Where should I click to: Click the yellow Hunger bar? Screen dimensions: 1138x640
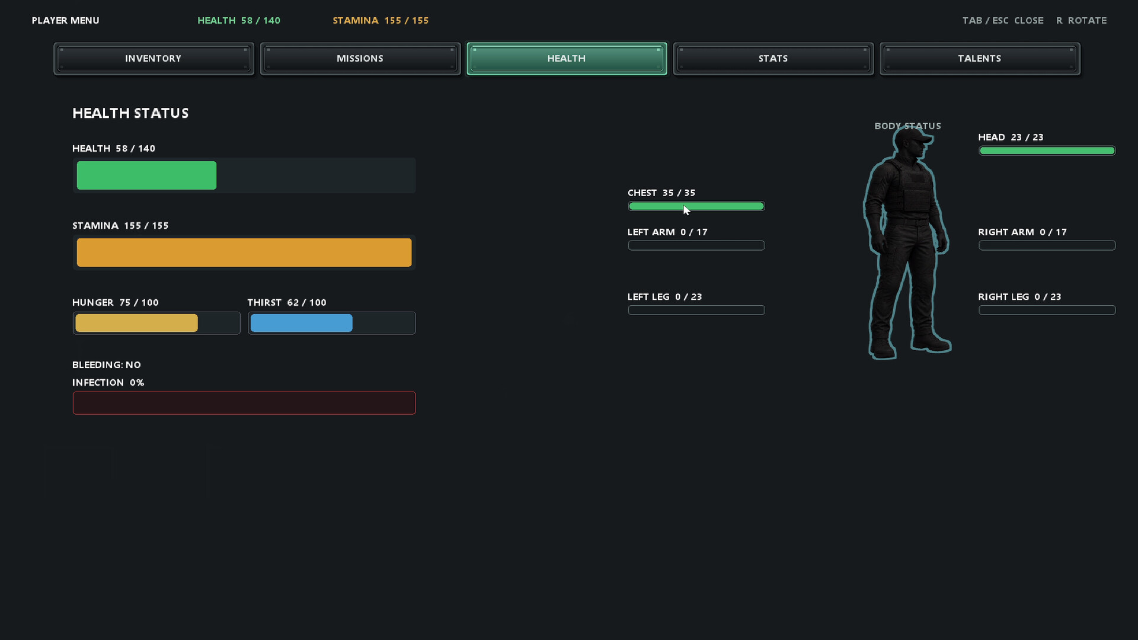click(x=156, y=323)
